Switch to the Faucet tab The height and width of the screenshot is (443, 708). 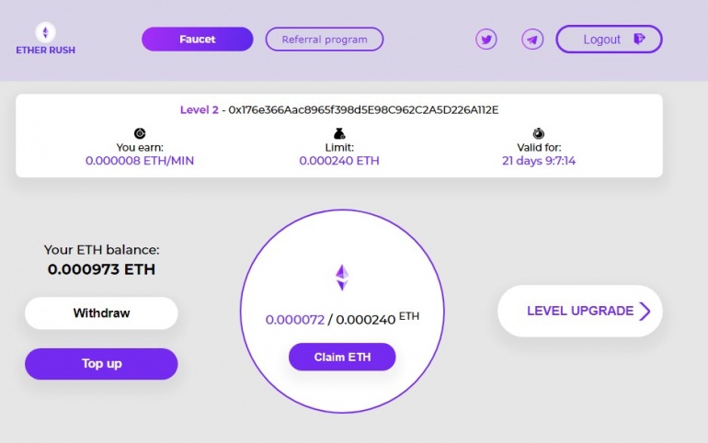pyautogui.click(x=198, y=40)
